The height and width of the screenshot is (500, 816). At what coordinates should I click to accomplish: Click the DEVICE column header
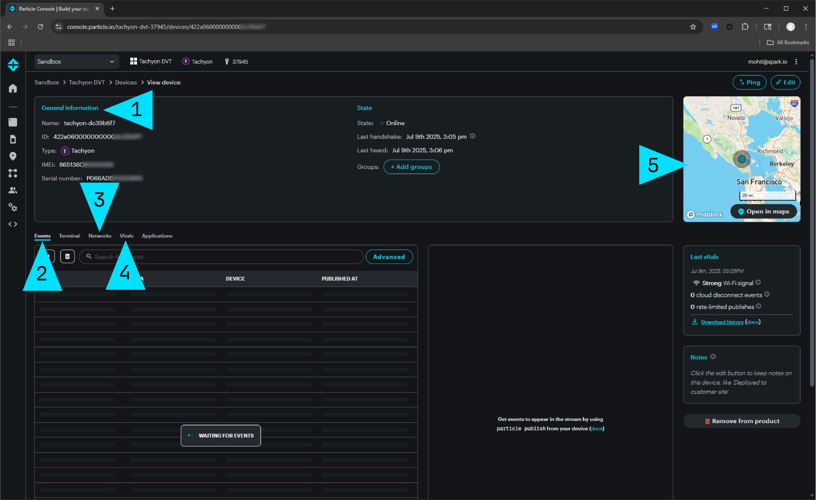(236, 279)
